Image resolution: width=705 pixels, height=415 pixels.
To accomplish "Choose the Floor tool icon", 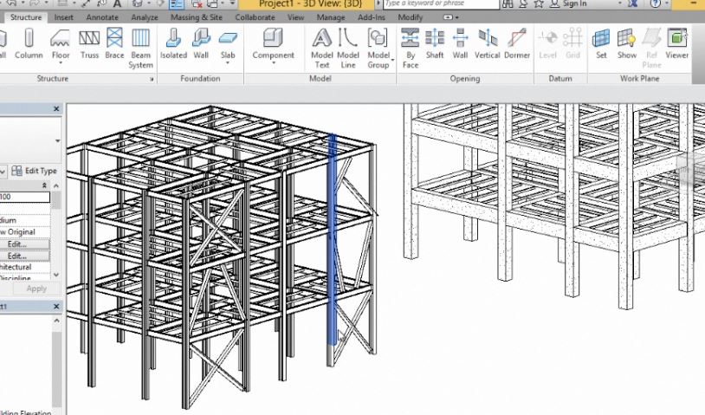I will click(x=61, y=39).
